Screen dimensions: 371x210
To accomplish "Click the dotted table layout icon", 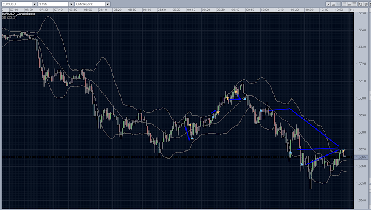I will pyautogui.click(x=354, y=4).
